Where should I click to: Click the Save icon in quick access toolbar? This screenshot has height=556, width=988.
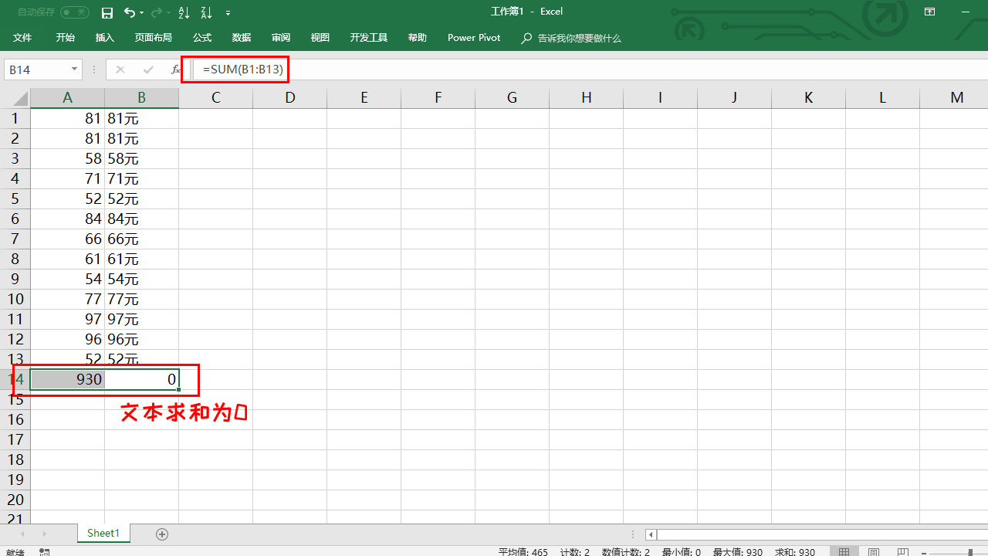107,13
